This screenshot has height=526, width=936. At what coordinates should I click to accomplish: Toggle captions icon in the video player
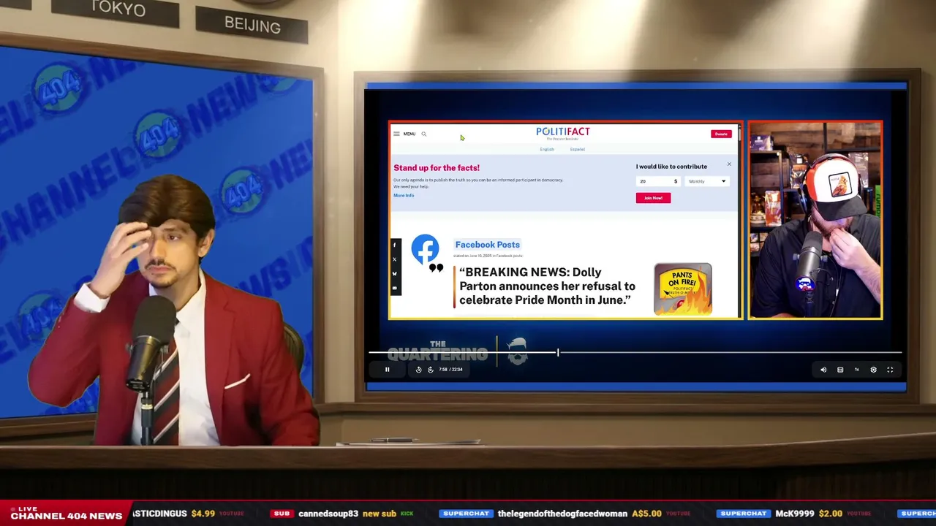[840, 370]
